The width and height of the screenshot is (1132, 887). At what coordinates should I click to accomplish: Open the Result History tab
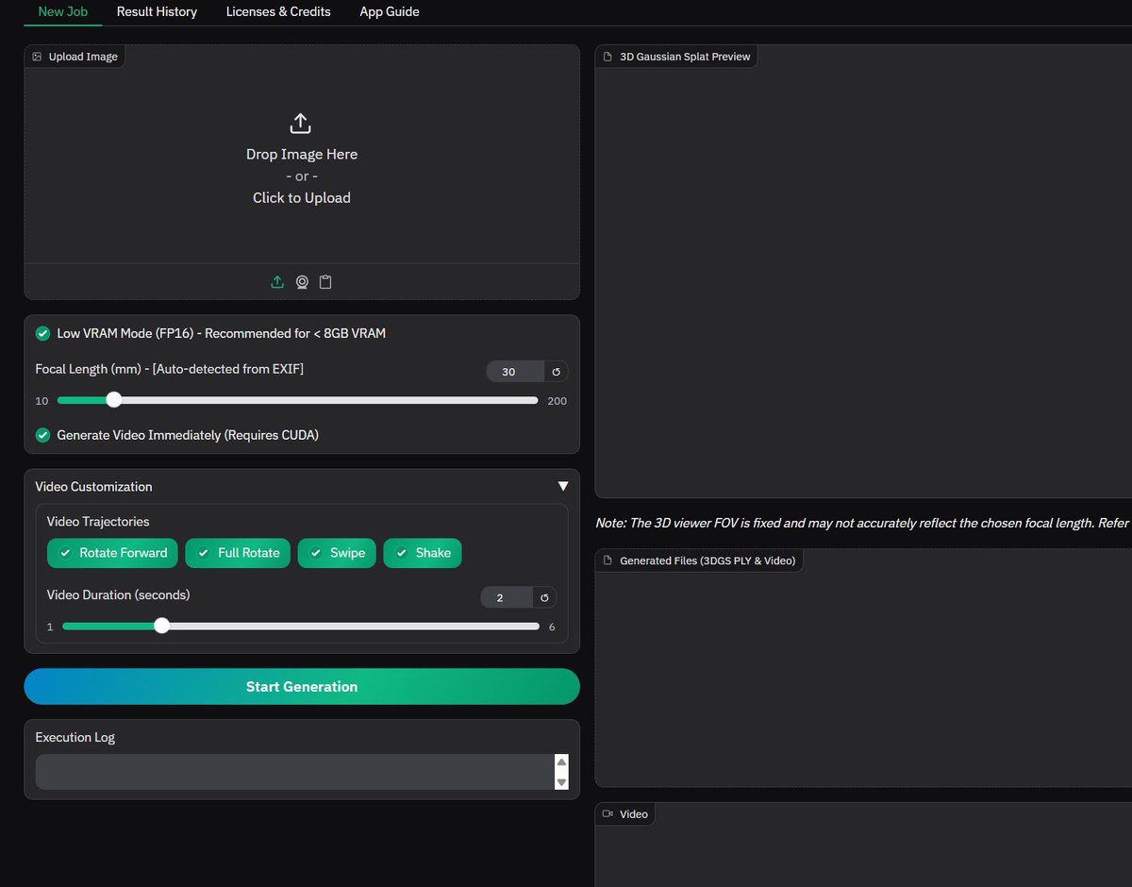(x=157, y=11)
